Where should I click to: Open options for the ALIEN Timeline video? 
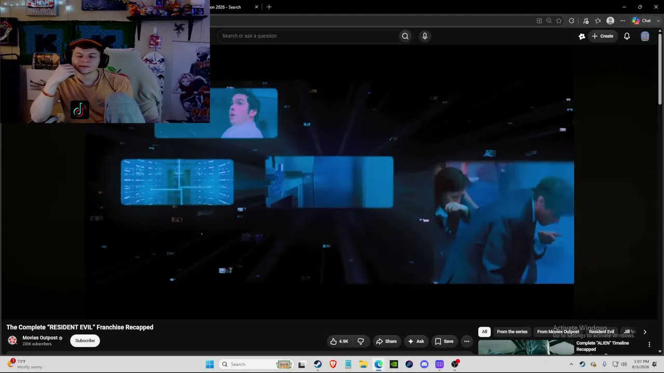(x=649, y=345)
